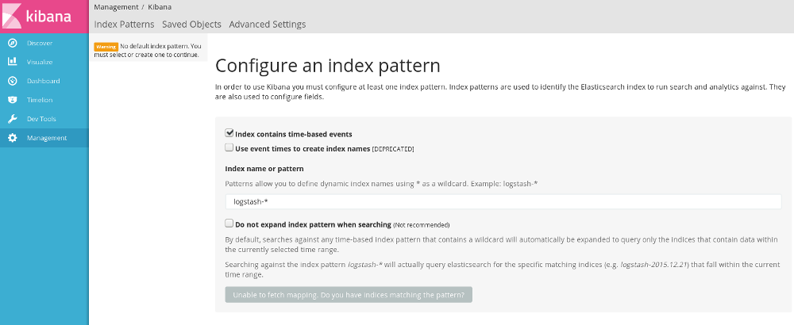This screenshot has width=794, height=325.
Task: Click the Configure an index pattern heading
Action: click(328, 66)
